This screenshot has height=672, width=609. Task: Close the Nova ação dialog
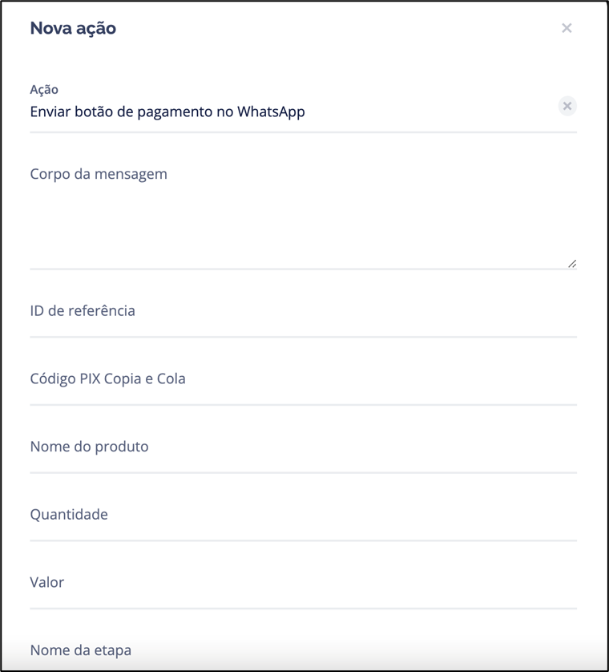567,28
